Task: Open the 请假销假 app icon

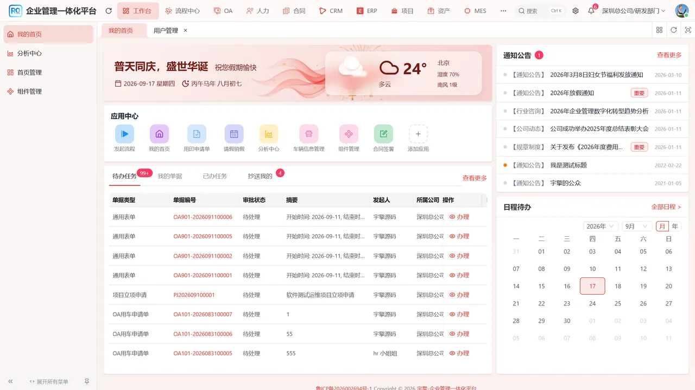Action: coord(234,134)
